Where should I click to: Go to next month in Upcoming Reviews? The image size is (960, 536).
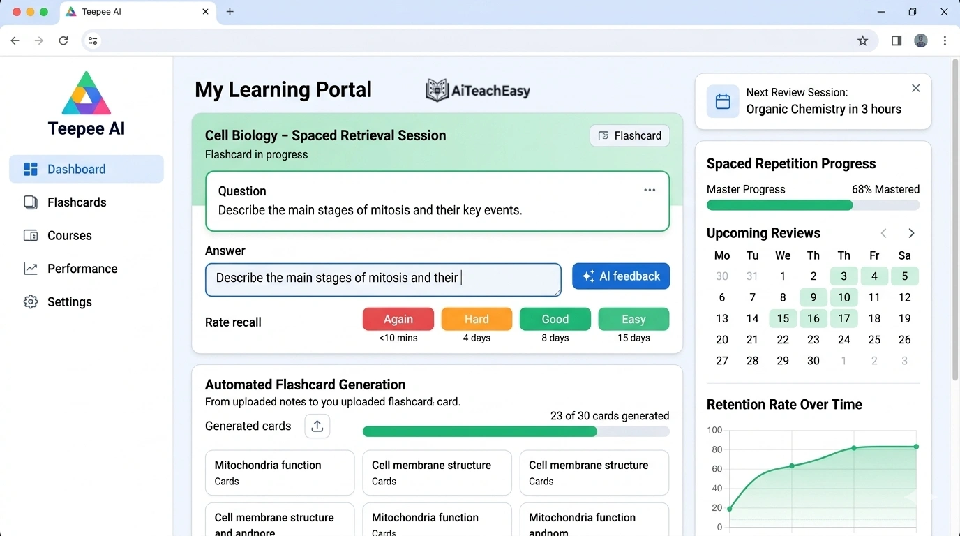(x=911, y=233)
